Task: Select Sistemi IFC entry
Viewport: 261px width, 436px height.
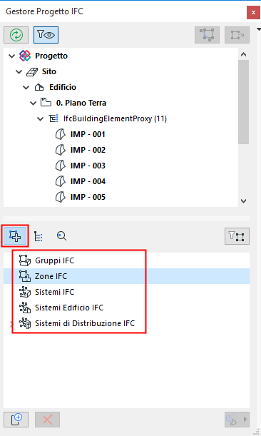Action: (54, 292)
